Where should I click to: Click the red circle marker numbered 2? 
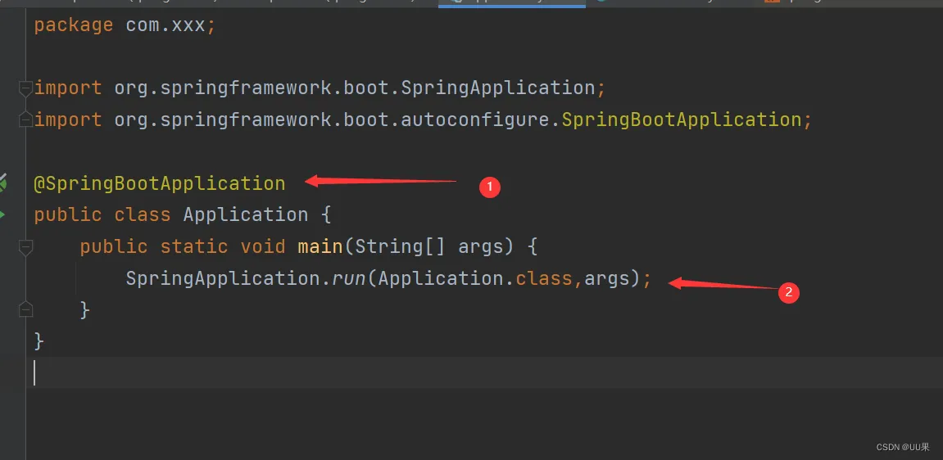pos(788,292)
